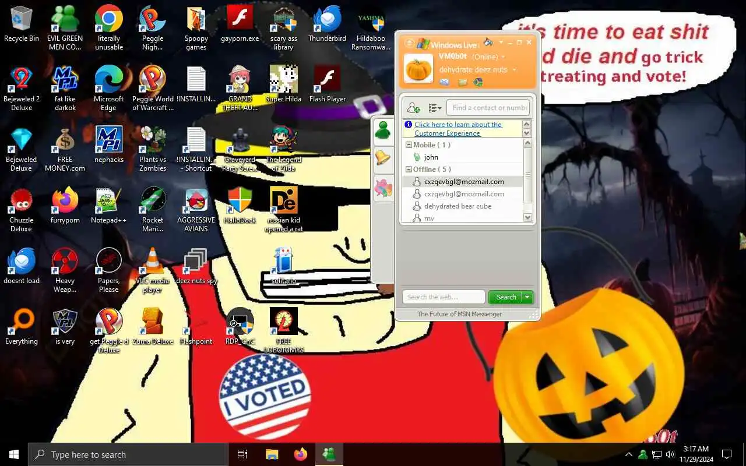The width and height of the screenshot is (746, 466).
Task: Open the Flash Player desktop icon
Action: coord(328,84)
